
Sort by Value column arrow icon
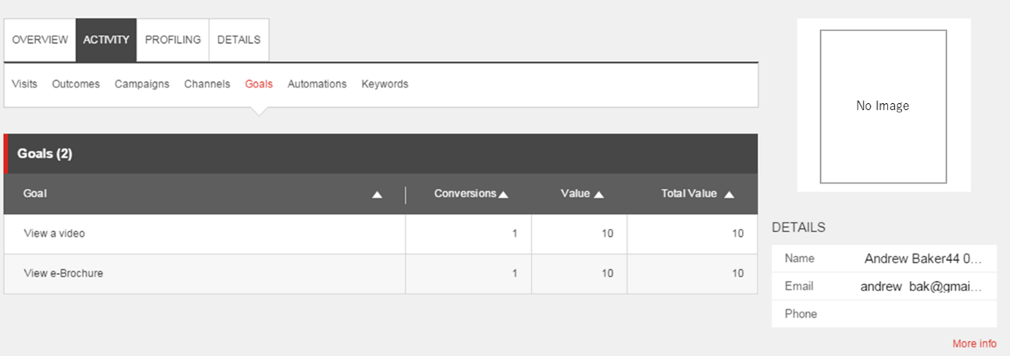[x=599, y=194]
